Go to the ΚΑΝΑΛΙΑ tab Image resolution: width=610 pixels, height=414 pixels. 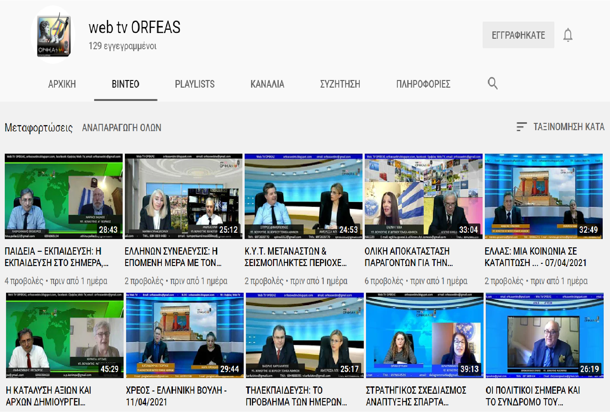click(267, 84)
